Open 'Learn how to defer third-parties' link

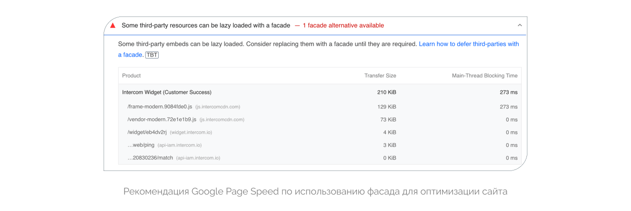pos(469,44)
